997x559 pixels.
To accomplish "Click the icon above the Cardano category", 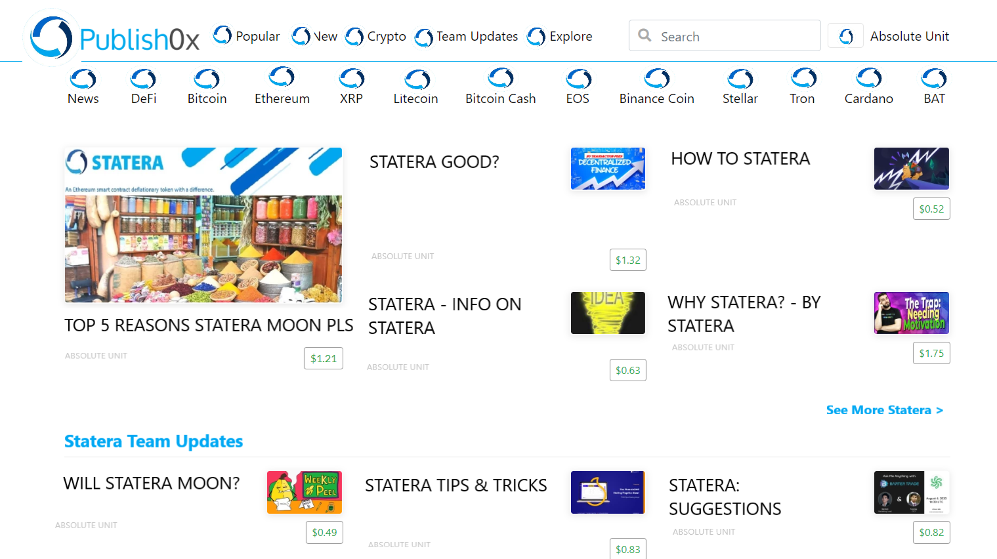I will [x=868, y=78].
